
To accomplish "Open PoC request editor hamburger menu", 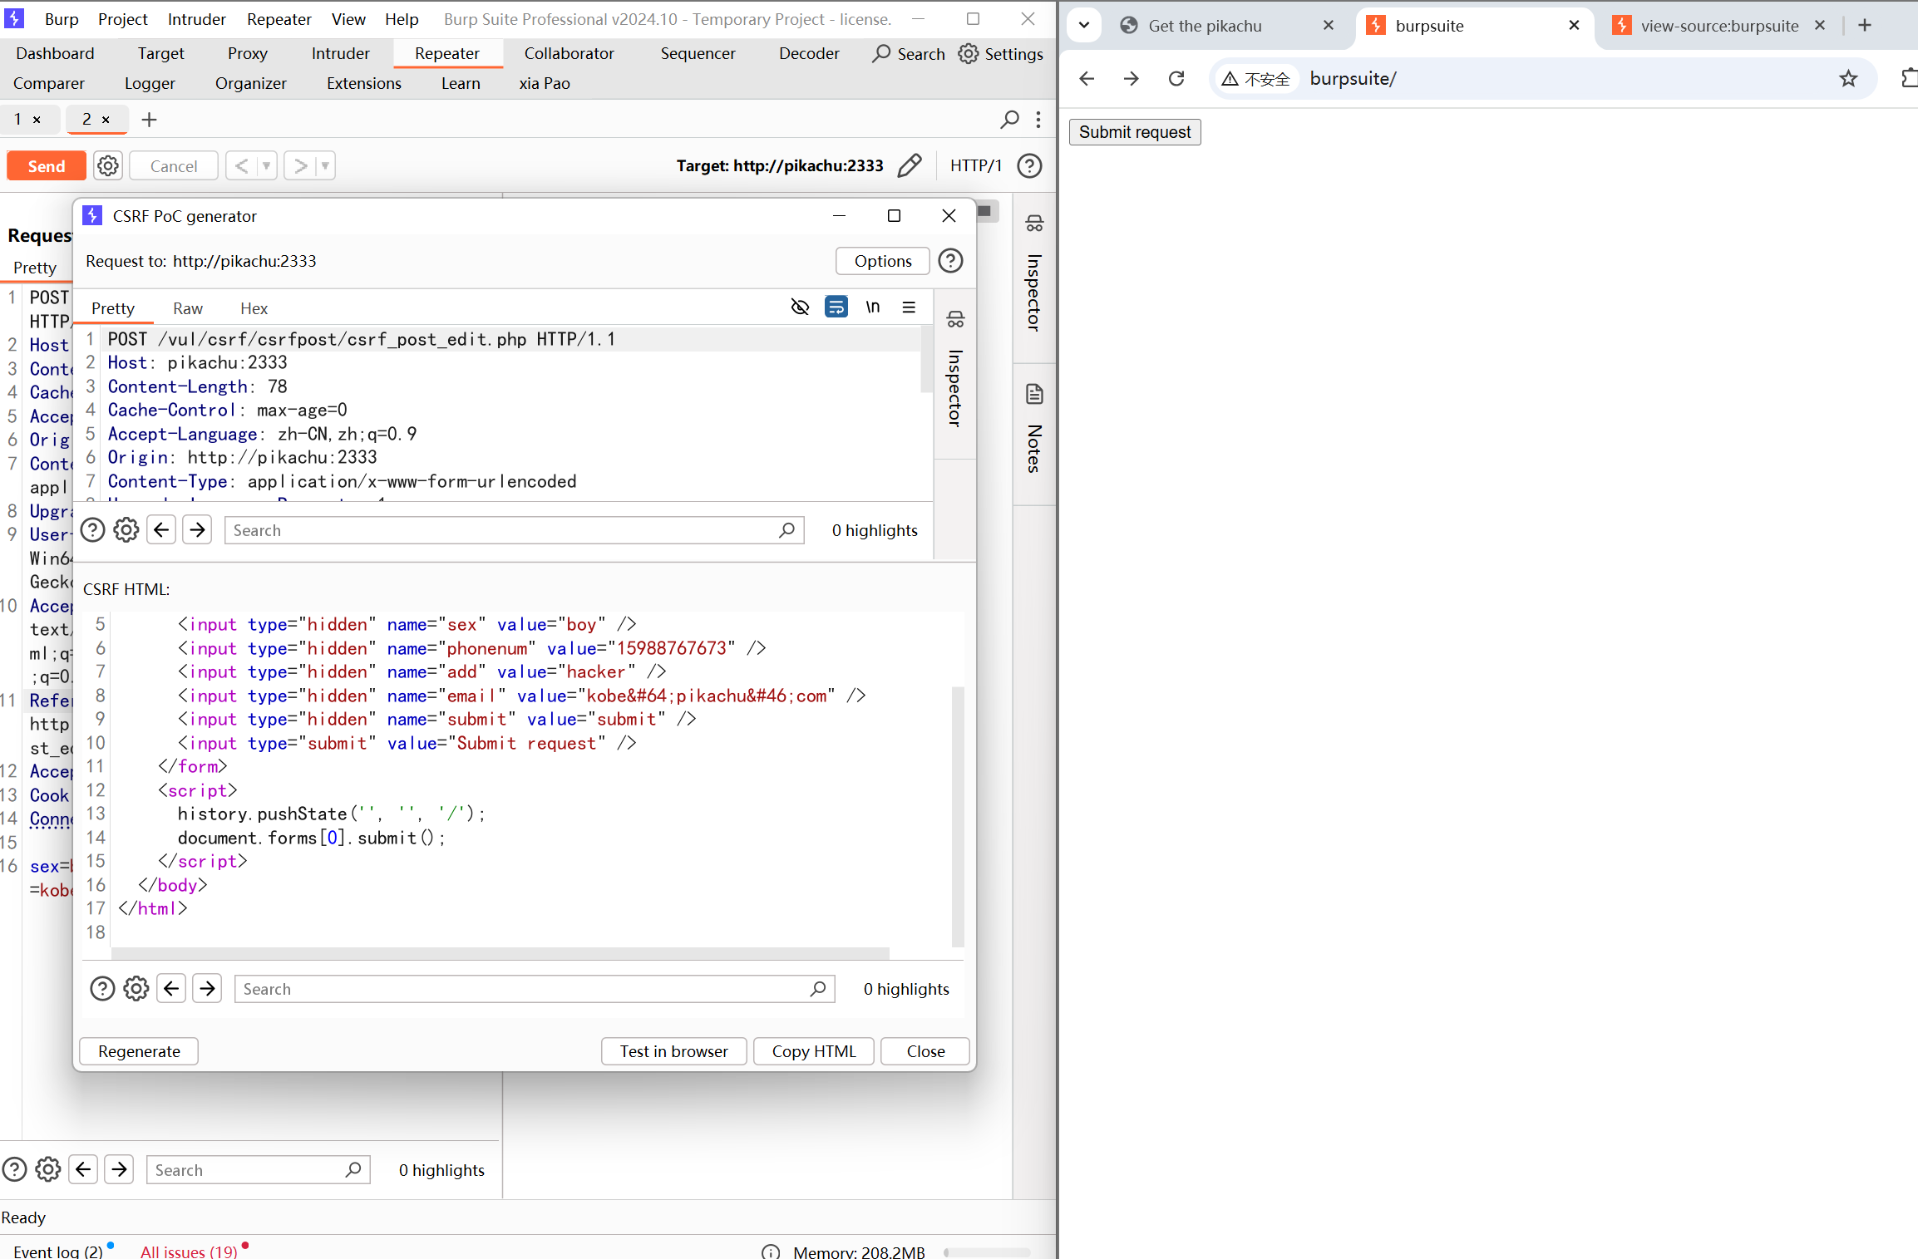I will (x=909, y=307).
